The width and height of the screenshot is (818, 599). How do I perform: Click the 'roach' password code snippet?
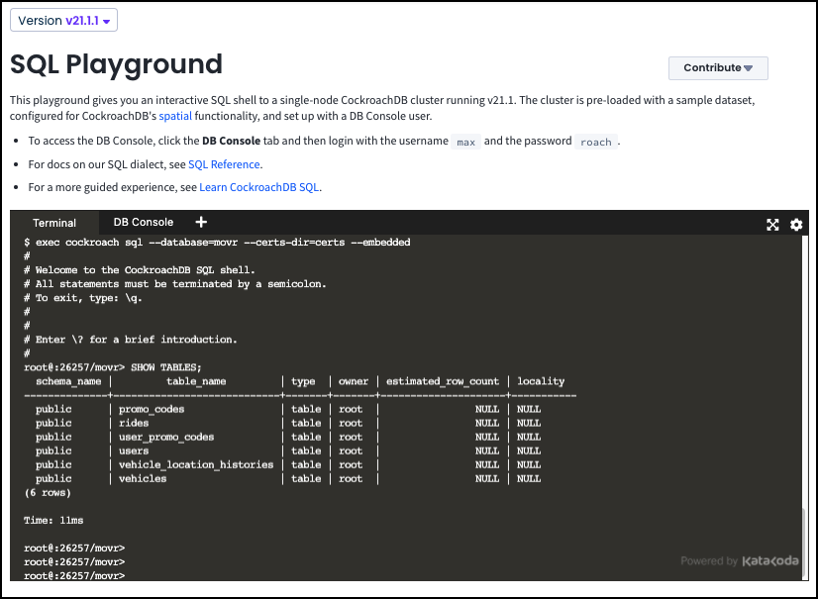pos(595,142)
